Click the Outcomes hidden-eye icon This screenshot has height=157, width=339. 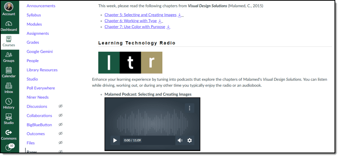coord(61,134)
